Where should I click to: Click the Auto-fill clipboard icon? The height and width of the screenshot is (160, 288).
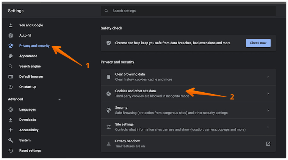11,36
